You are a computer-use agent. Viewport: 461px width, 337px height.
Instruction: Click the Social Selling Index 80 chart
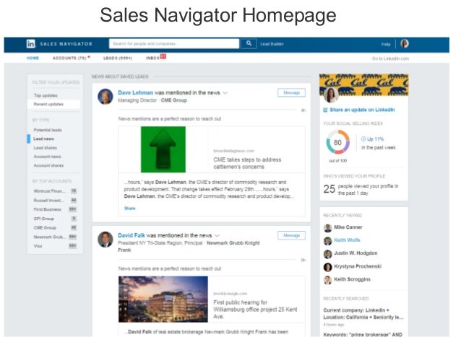click(x=338, y=142)
